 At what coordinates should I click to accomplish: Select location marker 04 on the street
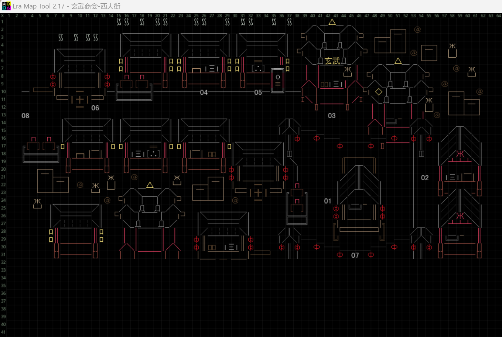coord(204,92)
